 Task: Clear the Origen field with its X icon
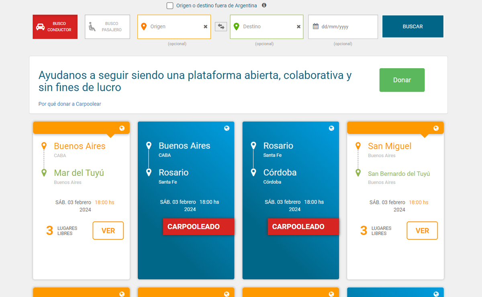tap(205, 26)
